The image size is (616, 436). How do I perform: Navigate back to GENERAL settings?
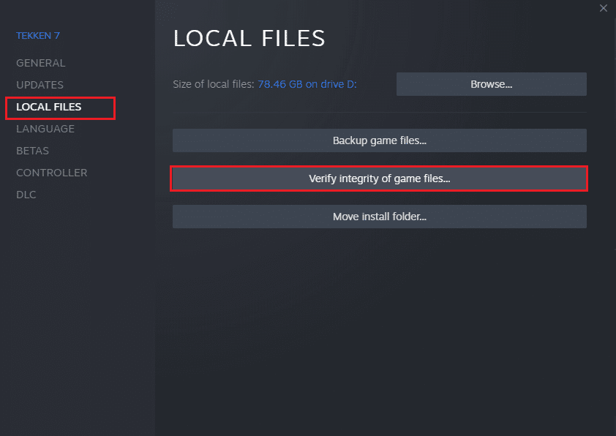(x=40, y=63)
